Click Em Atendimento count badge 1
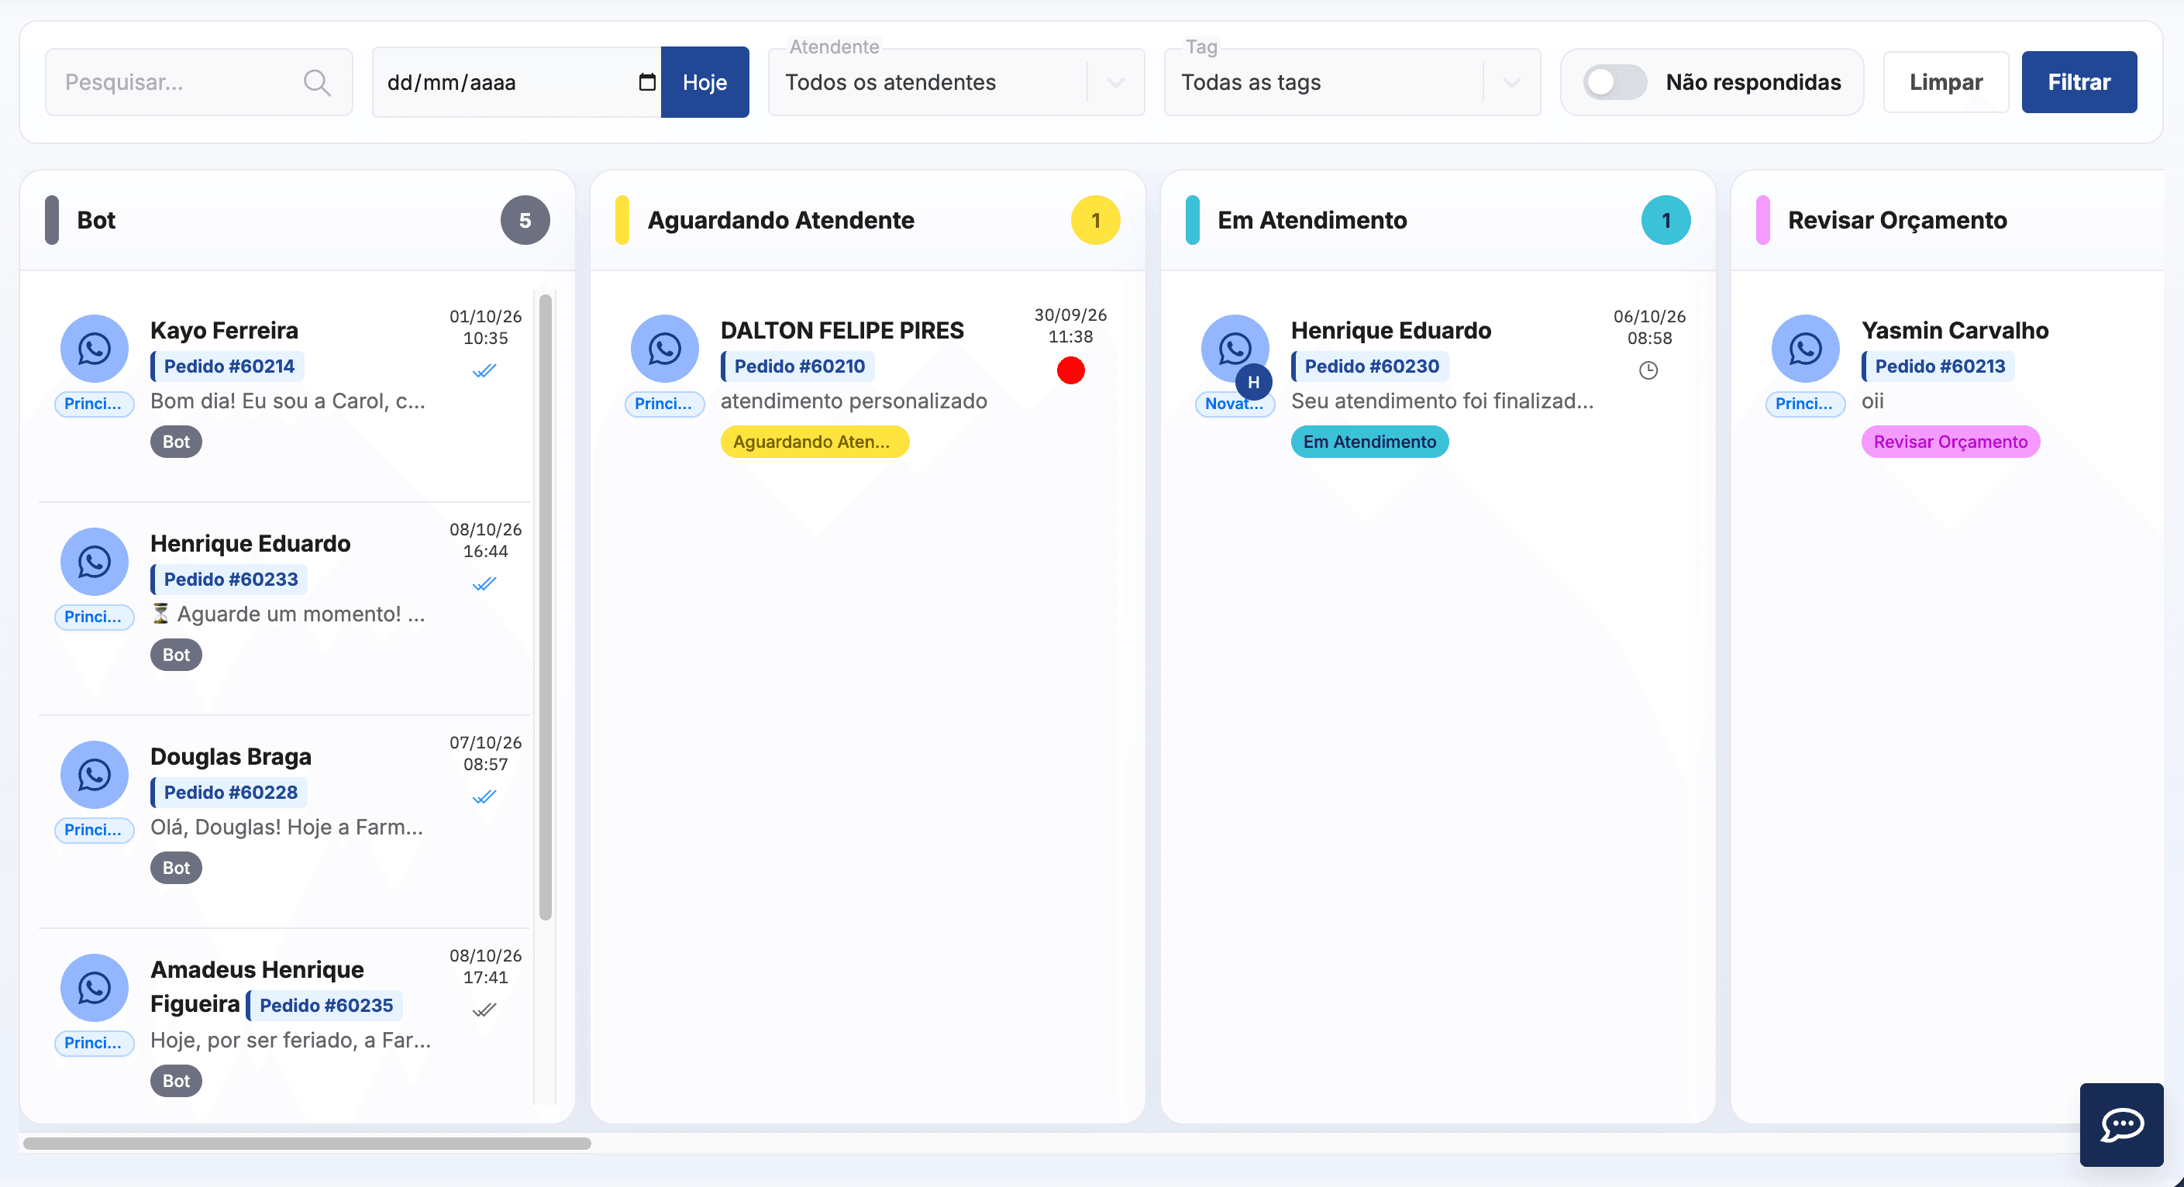This screenshot has width=2184, height=1187. [1666, 221]
